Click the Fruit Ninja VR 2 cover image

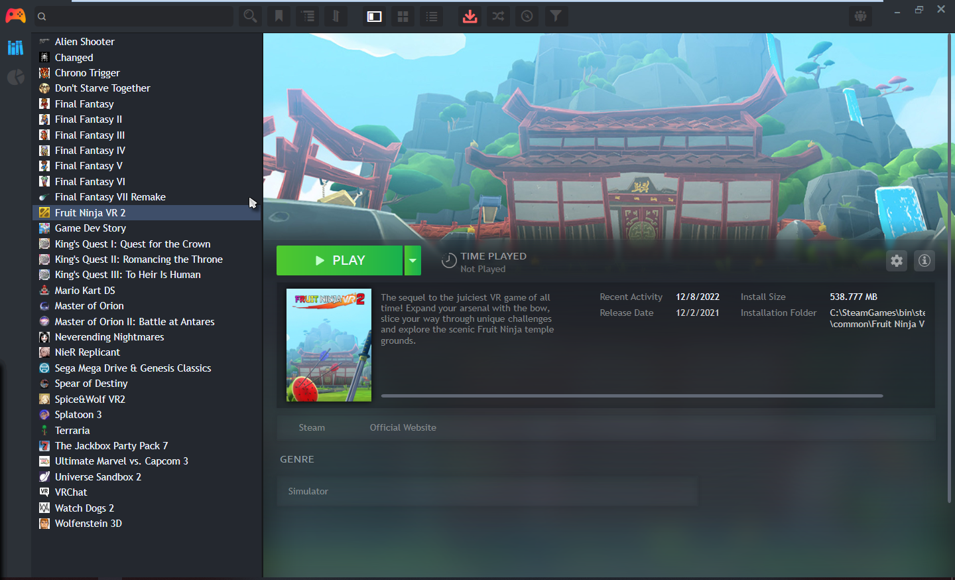[x=329, y=345]
